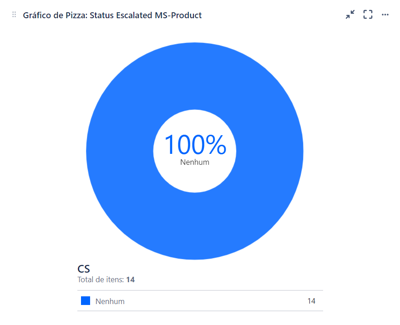Click 'Nenhum' label under the 100%
This screenshot has width=400, height=325.
click(195, 162)
